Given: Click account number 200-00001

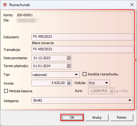Looking at the screenshot, I should click(x=25, y=15).
